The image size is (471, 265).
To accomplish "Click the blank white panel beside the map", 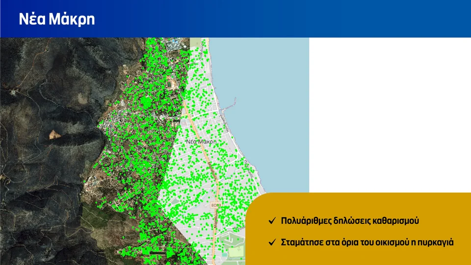I will tap(390, 115).
